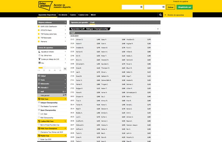The image size is (222, 142).
Task: Go to the Casino menu item
Action: pyautogui.click(x=73, y=15)
